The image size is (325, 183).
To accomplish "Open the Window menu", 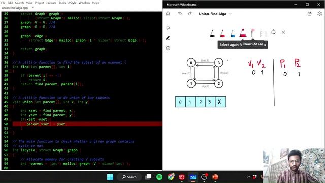I will (84, 3).
